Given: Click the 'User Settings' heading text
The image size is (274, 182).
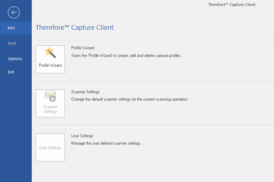Looking at the screenshot, I should (x=82, y=136).
